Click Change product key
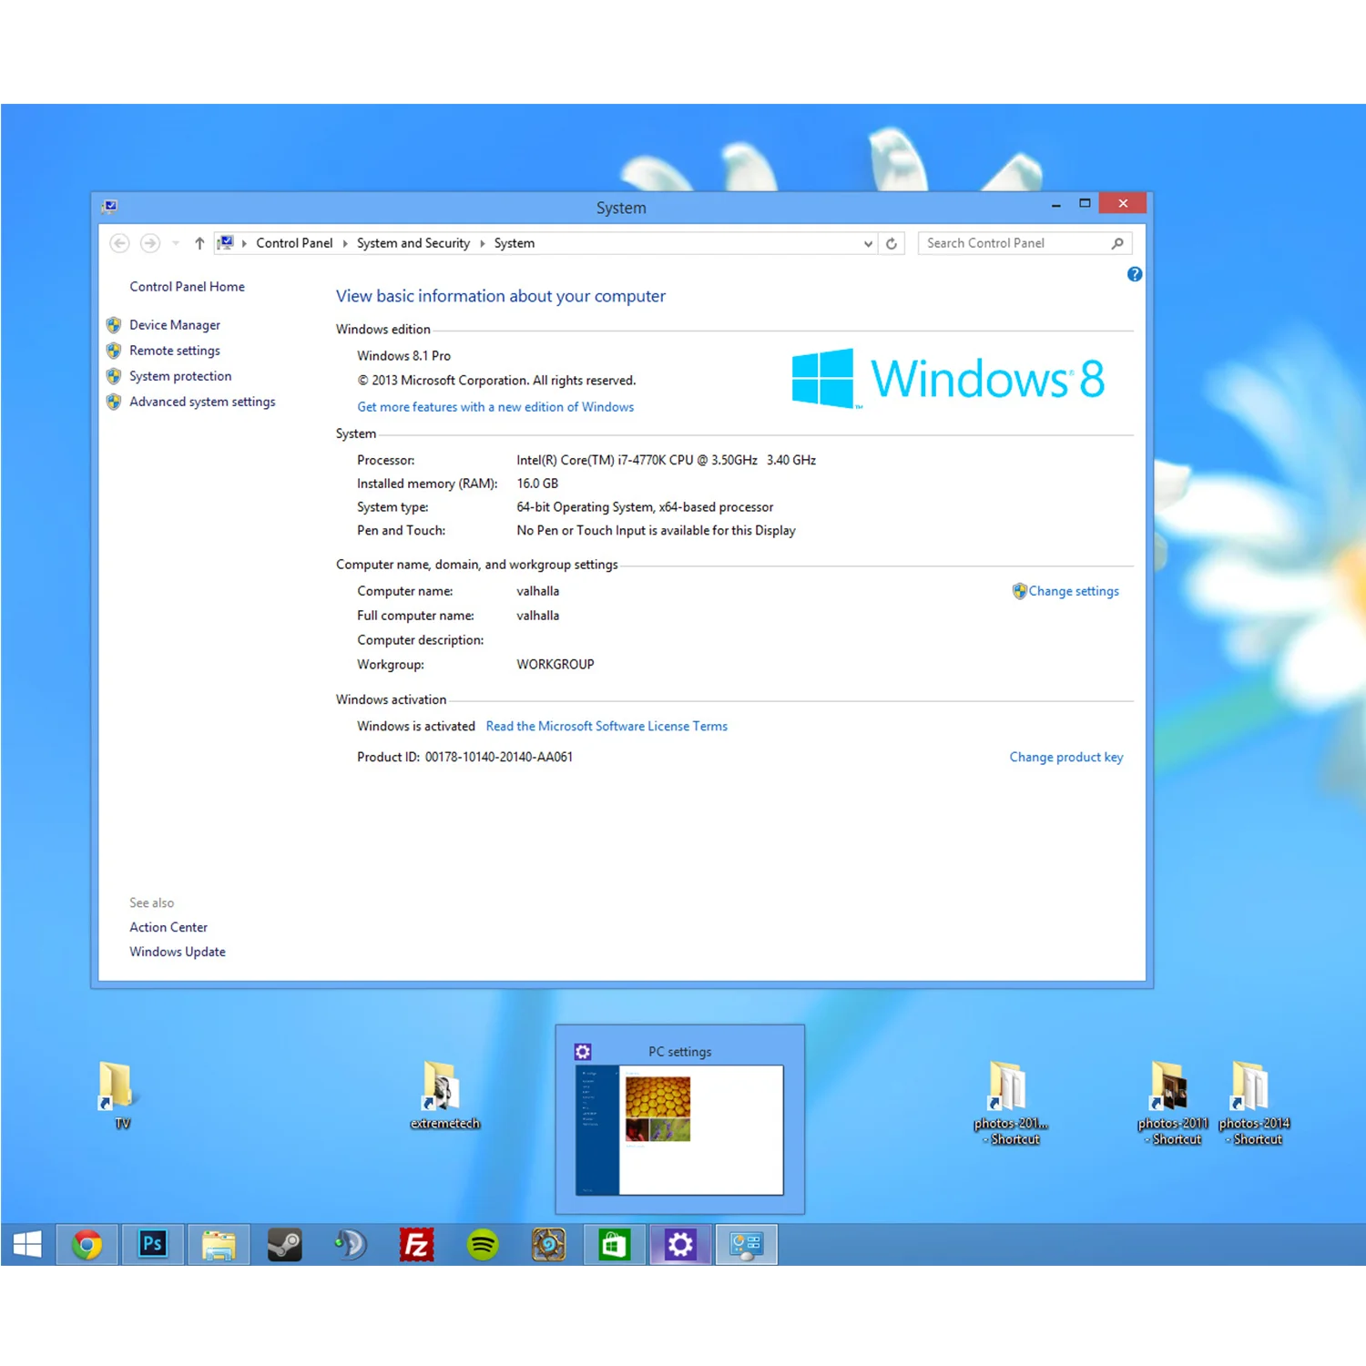Image resolution: width=1366 pixels, height=1366 pixels. pyautogui.click(x=1066, y=757)
